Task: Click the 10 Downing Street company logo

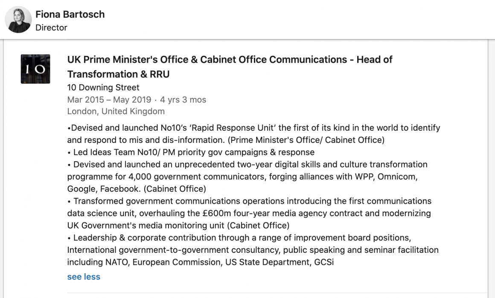Action: click(x=35, y=69)
